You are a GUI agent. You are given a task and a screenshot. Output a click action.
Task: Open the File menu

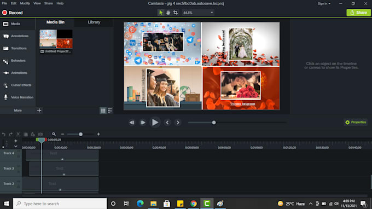point(4,3)
